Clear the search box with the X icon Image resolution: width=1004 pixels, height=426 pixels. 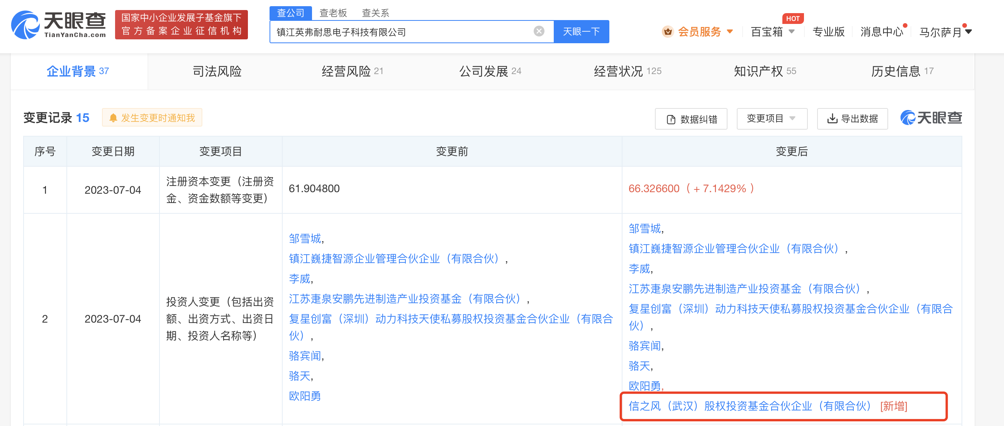point(539,31)
